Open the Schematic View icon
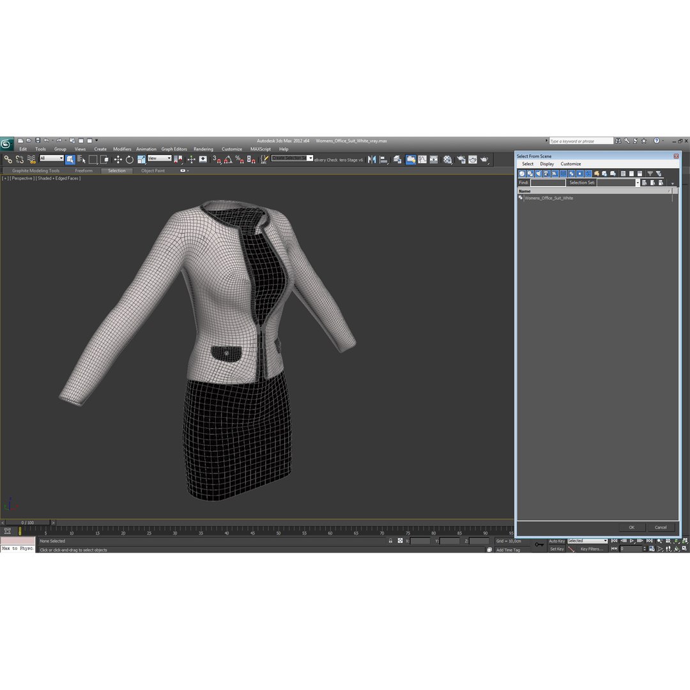 tap(434, 159)
